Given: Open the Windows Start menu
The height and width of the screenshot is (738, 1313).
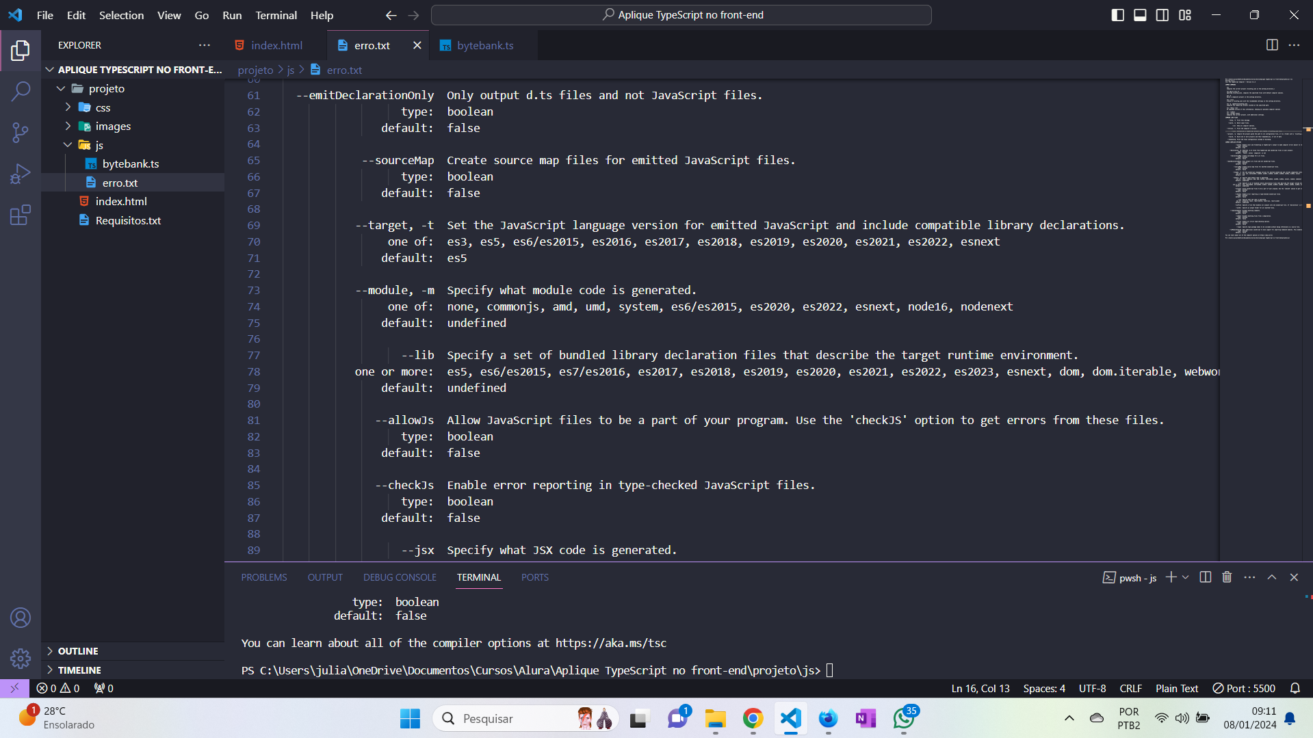Looking at the screenshot, I should (x=410, y=718).
